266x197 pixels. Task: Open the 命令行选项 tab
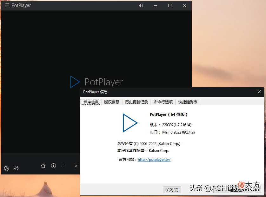pos(163,102)
